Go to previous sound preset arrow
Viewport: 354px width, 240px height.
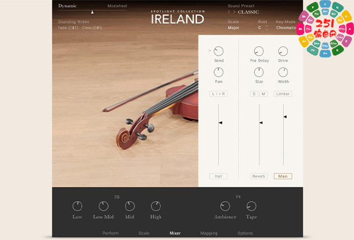tap(229, 12)
